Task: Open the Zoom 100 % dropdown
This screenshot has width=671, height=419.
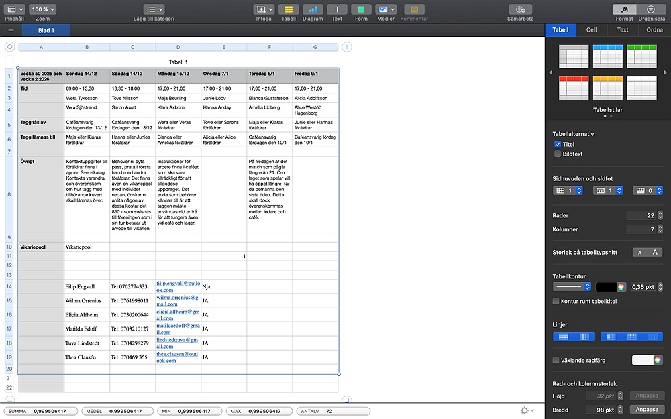Action: coord(43,9)
